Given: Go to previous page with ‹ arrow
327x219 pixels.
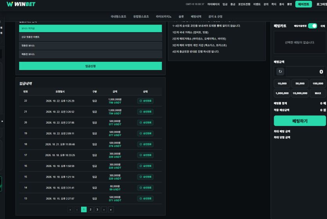Looking at the screenshot, I should (x=77, y=210).
